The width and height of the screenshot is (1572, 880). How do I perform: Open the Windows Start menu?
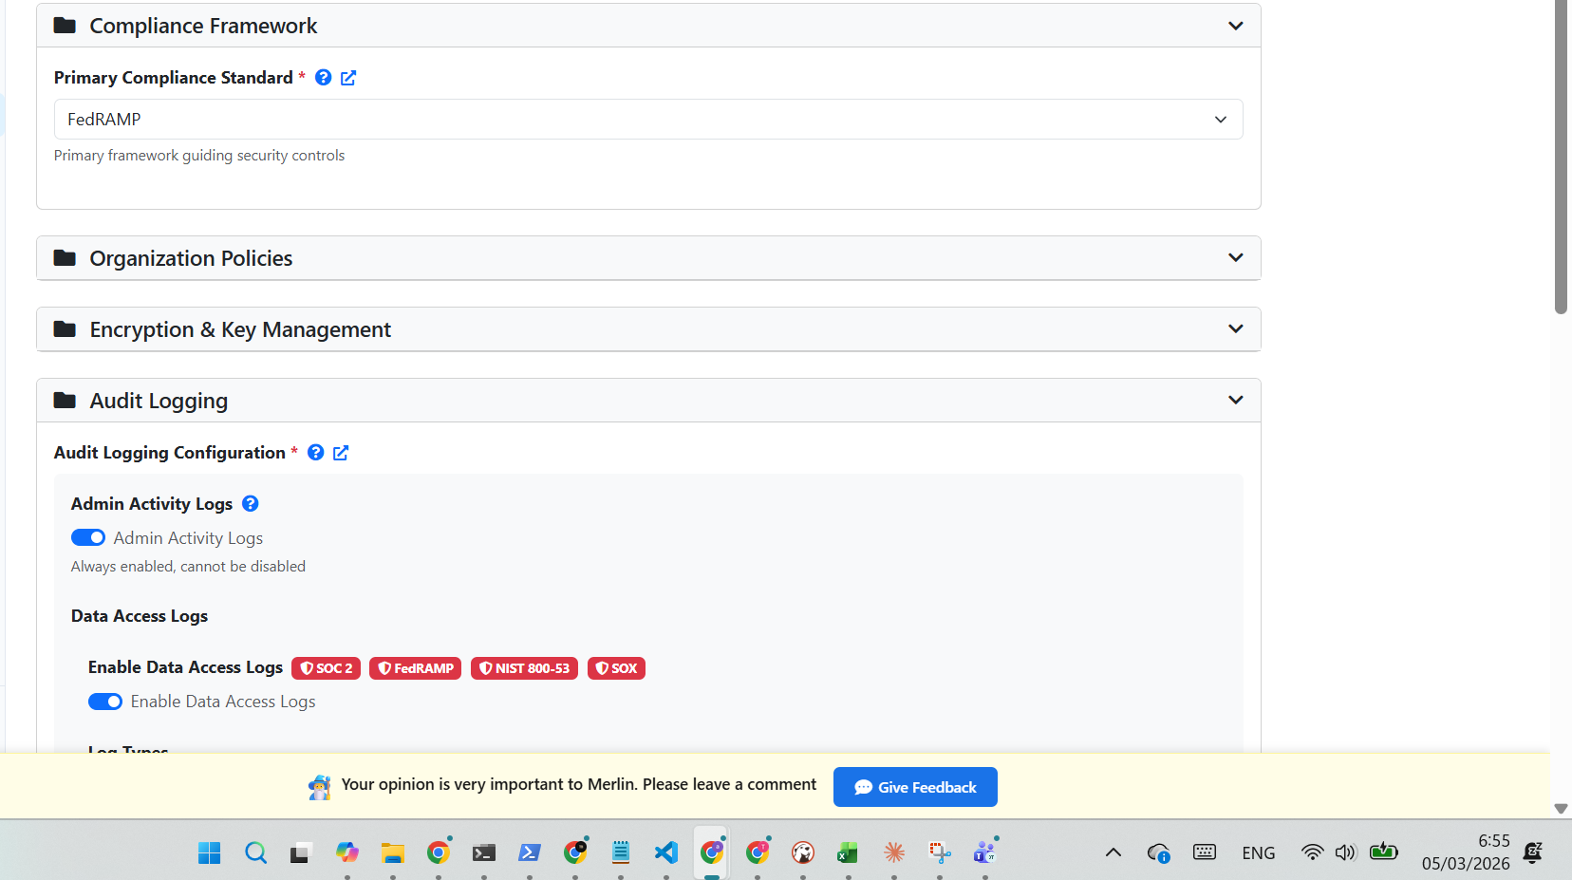click(209, 852)
